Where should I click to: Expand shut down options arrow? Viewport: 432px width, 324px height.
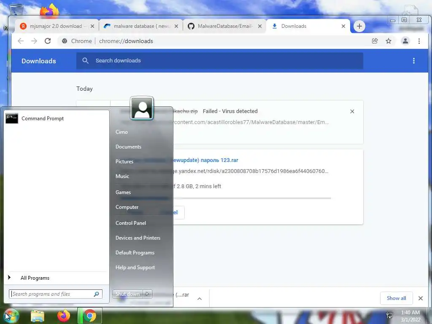[x=147, y=294]
